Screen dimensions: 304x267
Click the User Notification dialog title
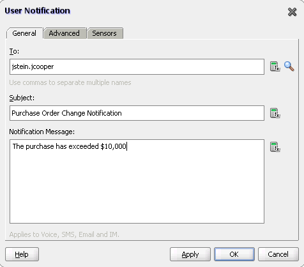point(38,11)
